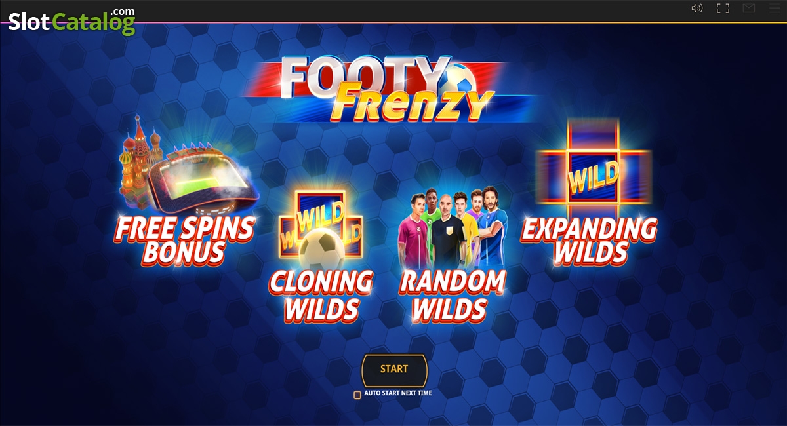Select the Random Wilds label
This screenshot has width=787, height=426.
453,295
